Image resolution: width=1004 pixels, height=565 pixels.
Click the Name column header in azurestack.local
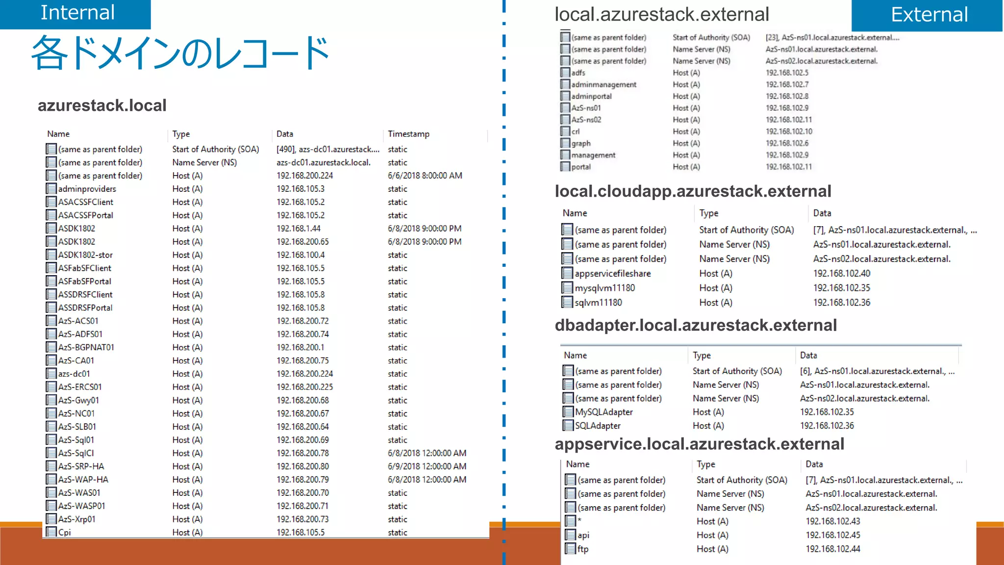click(58, 134)
